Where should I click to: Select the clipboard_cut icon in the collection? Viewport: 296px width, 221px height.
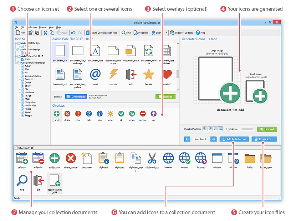point(152,158)
